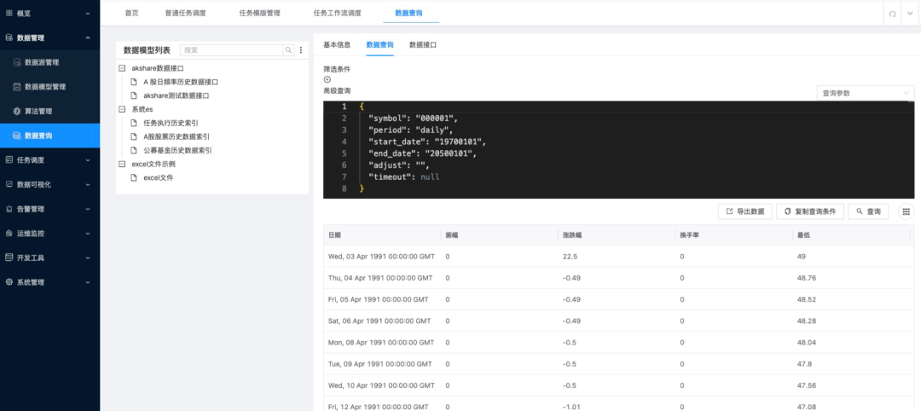This screenshot has height=411, width=921.
Task: Click the 涨跌幅 column header
Action: point(617,234)
